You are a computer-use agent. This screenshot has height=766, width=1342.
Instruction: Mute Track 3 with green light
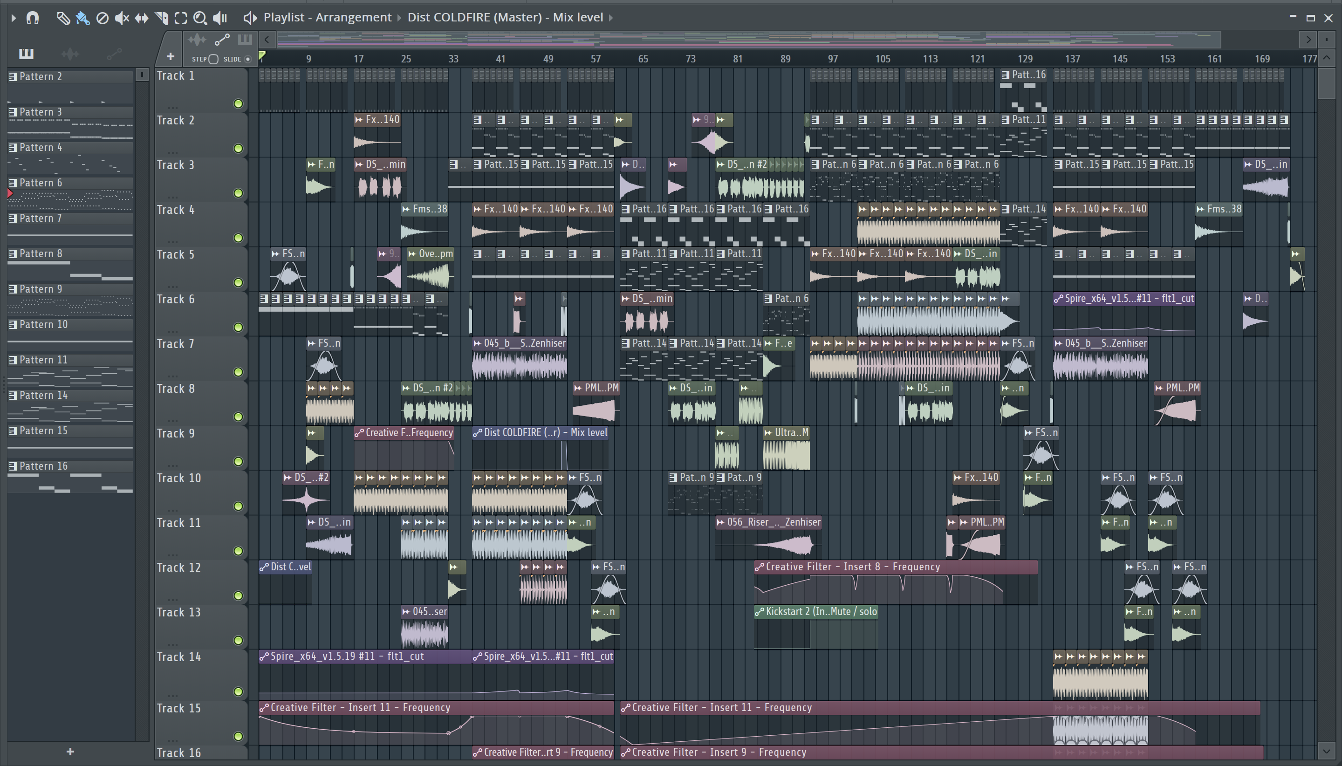coord(238,193)
